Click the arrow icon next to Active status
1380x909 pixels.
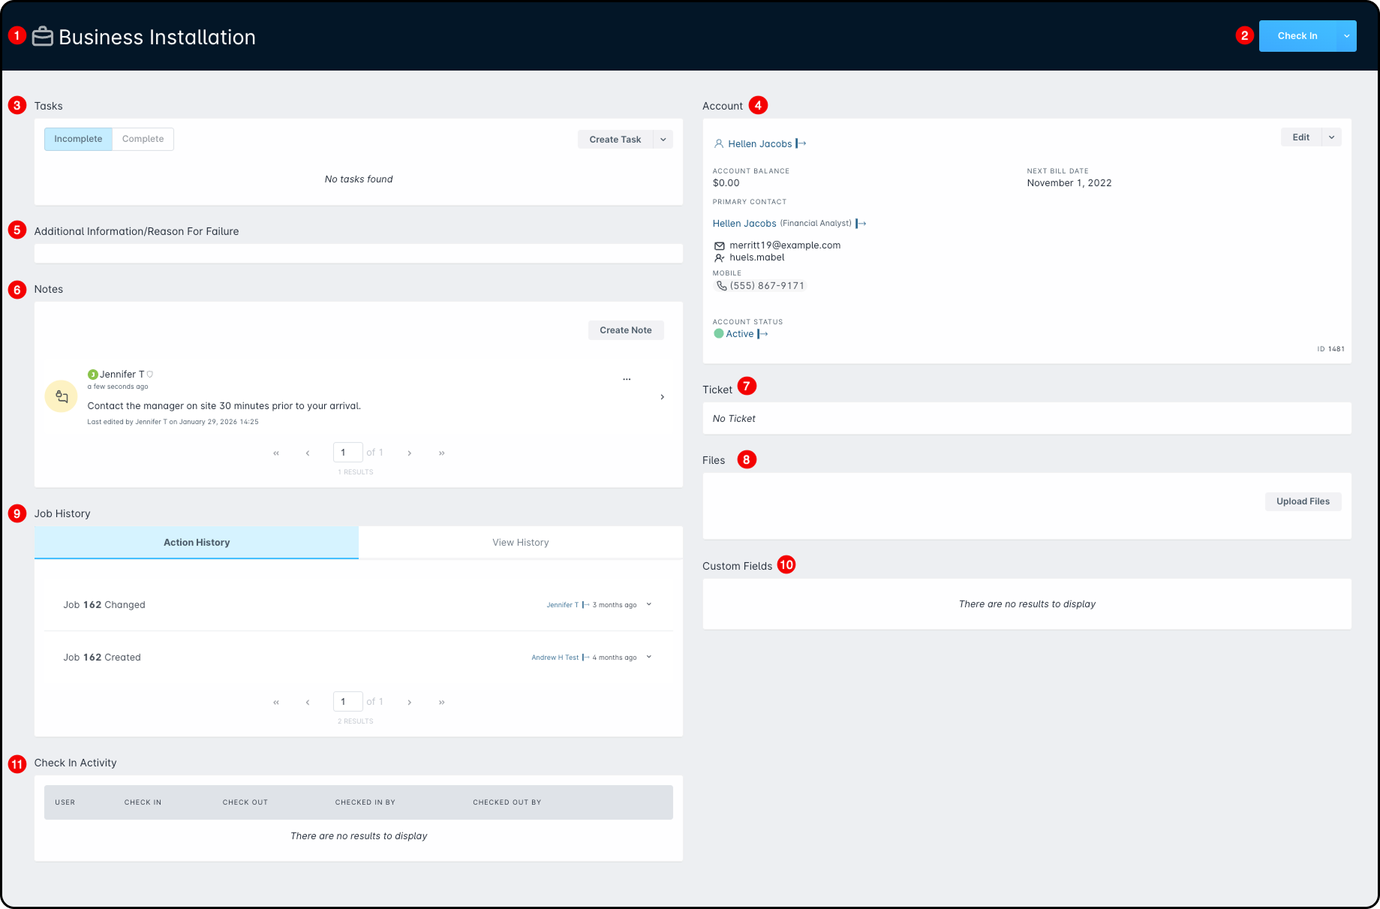pos(762,334)
